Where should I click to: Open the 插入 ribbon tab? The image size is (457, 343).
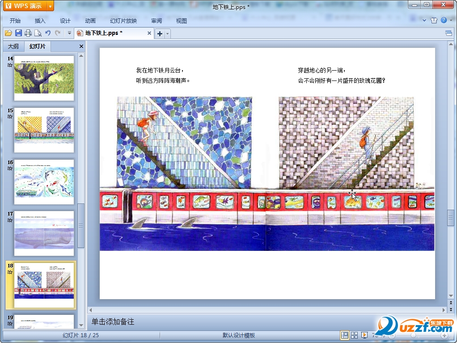[40, 21]
